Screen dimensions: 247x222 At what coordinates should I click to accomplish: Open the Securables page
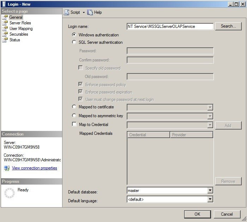tap(19, 34)
